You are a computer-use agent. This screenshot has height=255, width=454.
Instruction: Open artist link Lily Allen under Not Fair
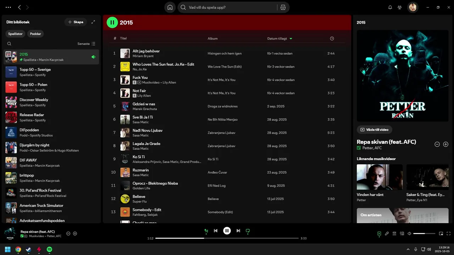click(144, 96)
